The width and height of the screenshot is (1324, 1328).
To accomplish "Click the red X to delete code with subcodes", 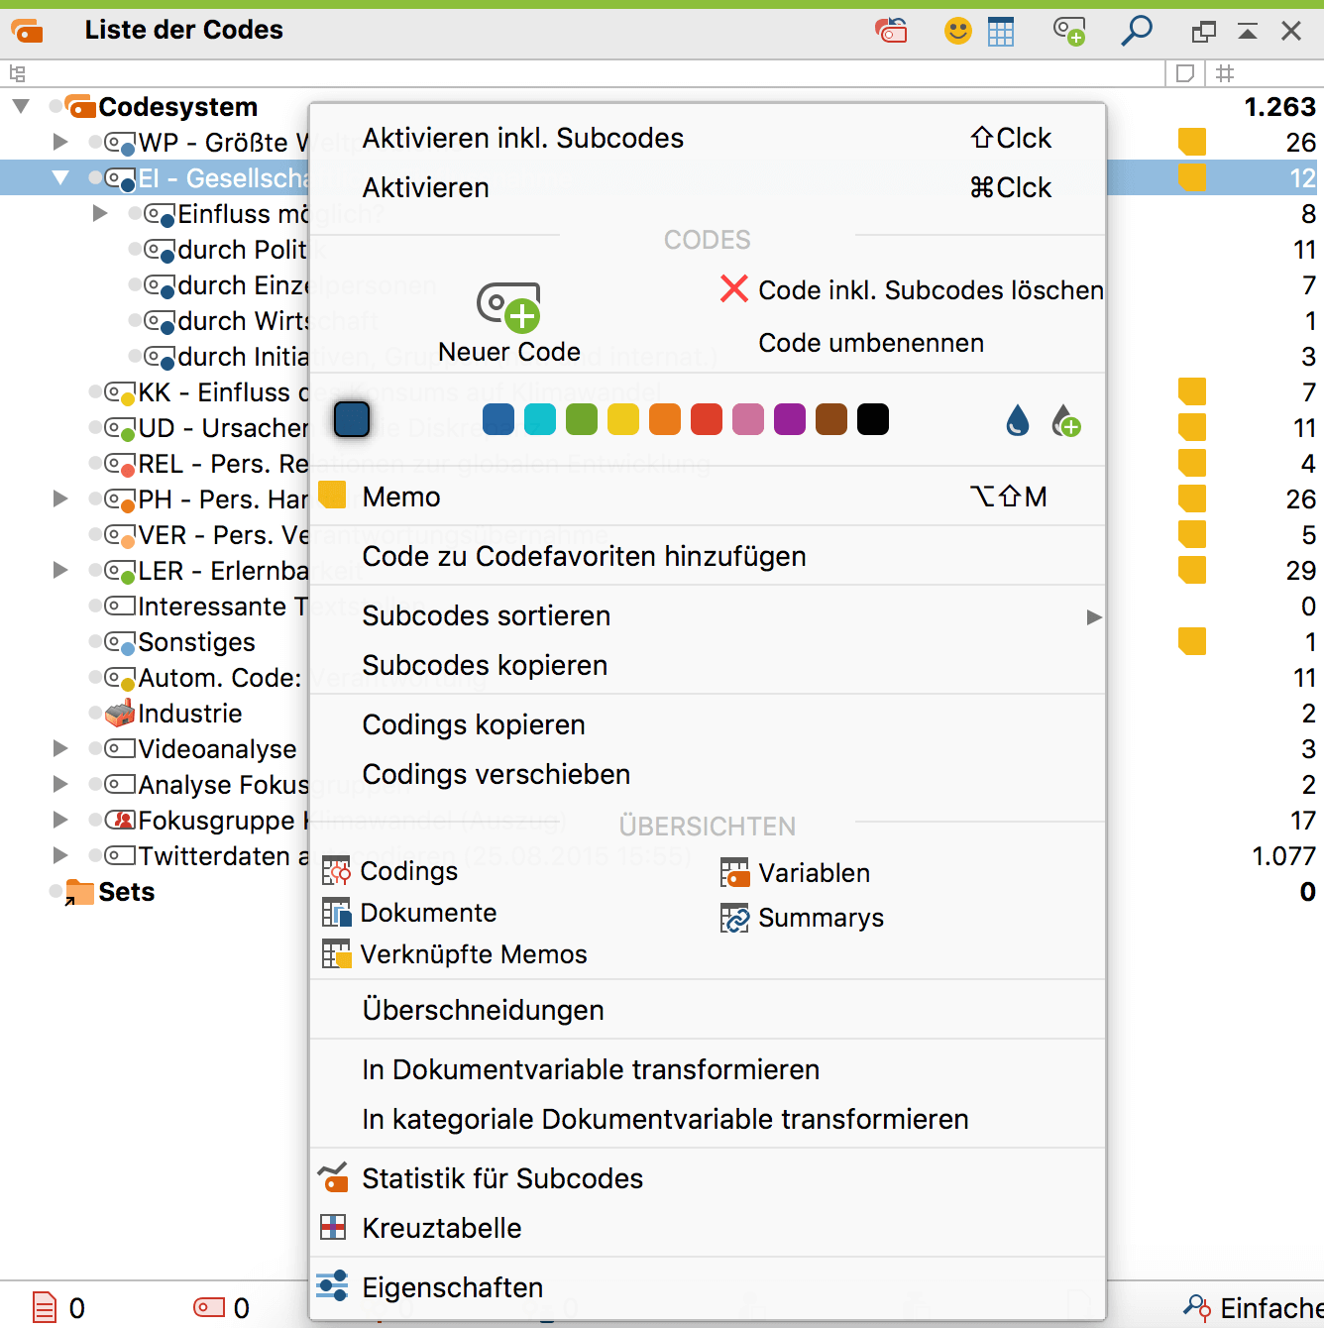I will [733, 289].
